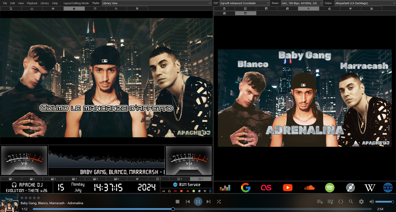Viewport: 396px width, 212px height.
Task: Click the album art thumbnail in bottom bar
Action: point(10,203)
